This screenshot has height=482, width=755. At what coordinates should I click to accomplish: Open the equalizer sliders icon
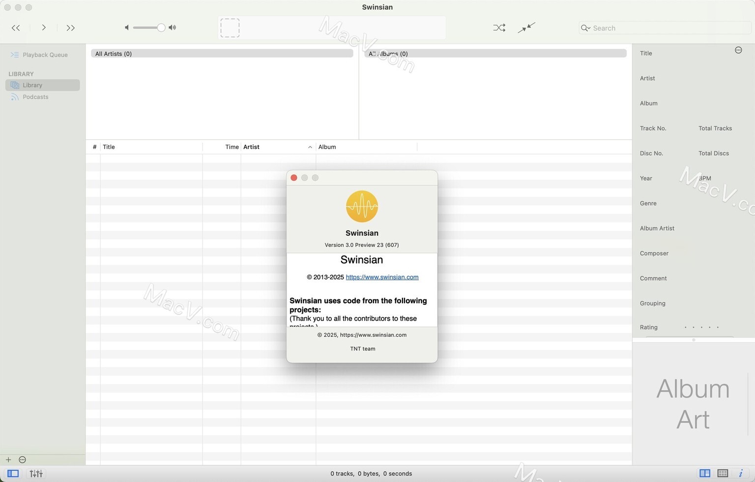[36, 474]
